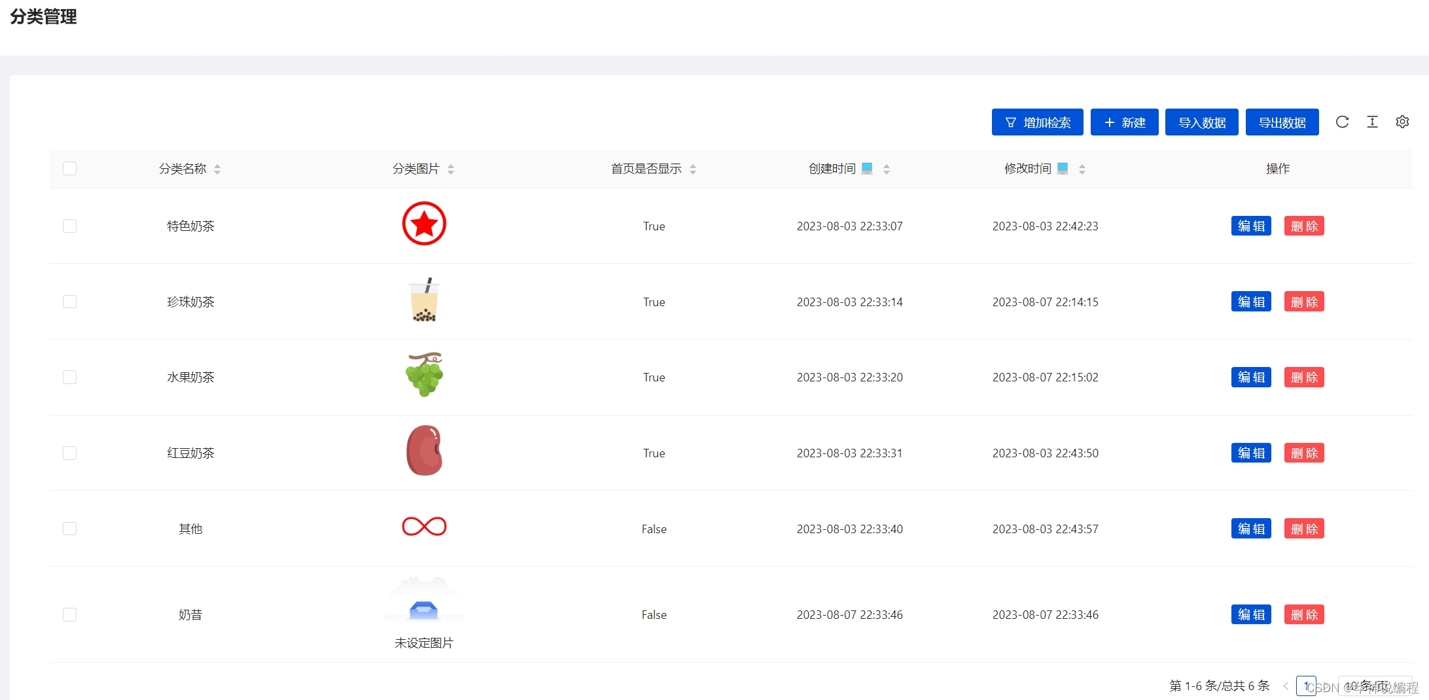The height and width of the screenshot is (700, 1429).
Task: Click the 分类管理 page title
Action: coord(43,16)
